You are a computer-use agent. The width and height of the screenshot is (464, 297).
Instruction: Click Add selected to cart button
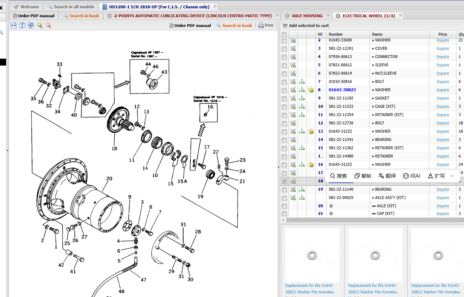(305, 26)
